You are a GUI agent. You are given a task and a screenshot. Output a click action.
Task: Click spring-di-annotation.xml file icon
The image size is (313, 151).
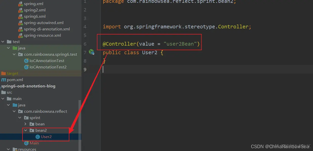(20, 29)
